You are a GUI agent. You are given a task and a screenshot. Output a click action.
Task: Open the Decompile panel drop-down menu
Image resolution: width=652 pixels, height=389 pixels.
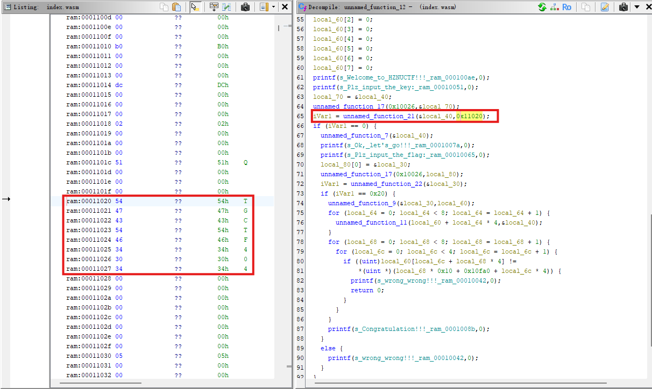point(637,7)
